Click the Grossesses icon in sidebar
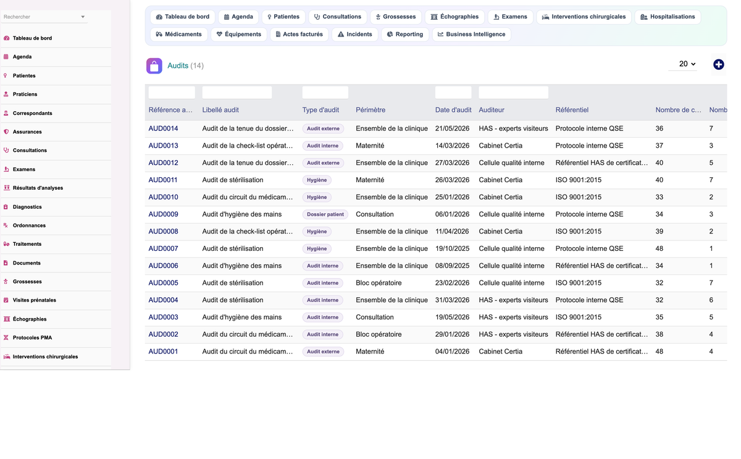Viewport: 741px width, 459px height. (x=6, y=282)
